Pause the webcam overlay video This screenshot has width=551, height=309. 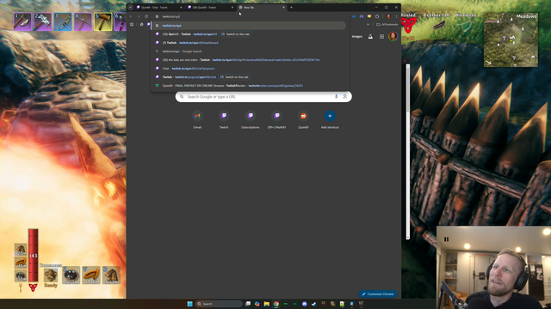coord(446,239)
